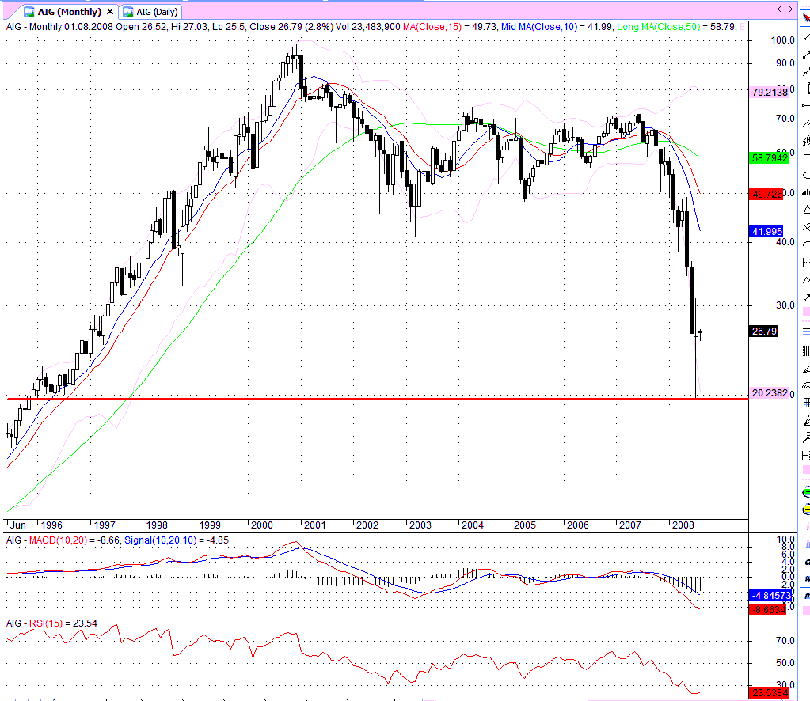Viewport: 810px width, 701px height.
Task: Choose the ray line drawing tool
Action: pos(806,55)
